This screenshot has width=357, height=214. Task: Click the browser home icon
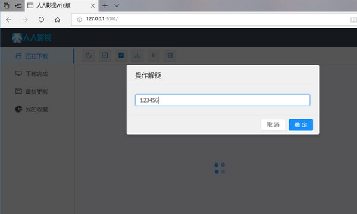[x=58, y=20]
